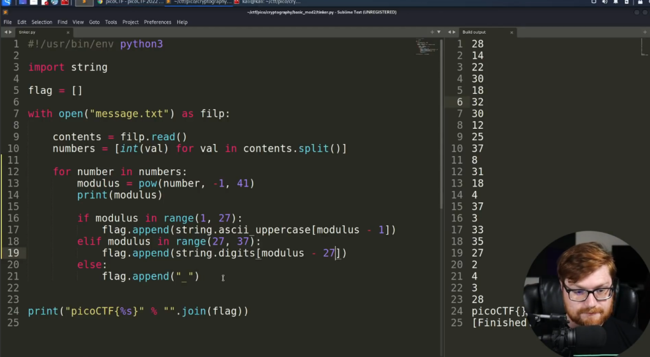
Task: Open the Kali applications menu icon
Action: click(x=6, y=2)
